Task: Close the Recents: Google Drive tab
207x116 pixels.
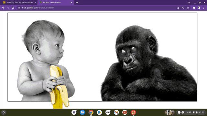Action: coord(71,2)
